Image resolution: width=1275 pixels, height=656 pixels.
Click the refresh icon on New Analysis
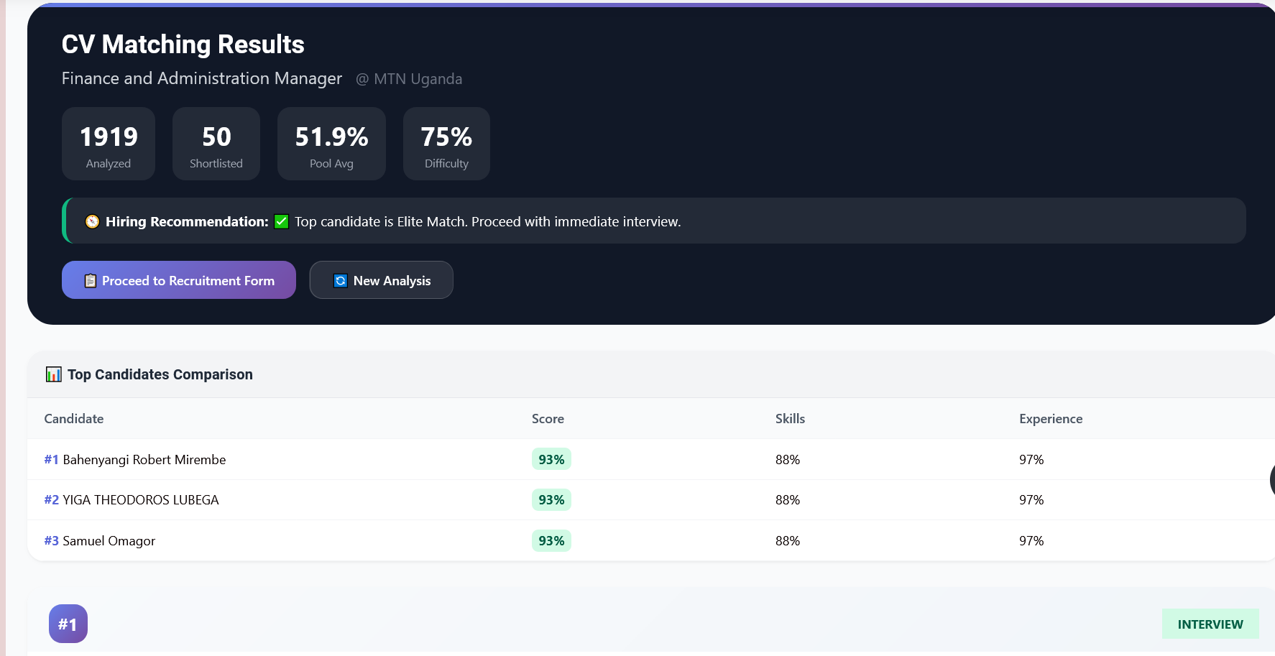pos(341,281)
